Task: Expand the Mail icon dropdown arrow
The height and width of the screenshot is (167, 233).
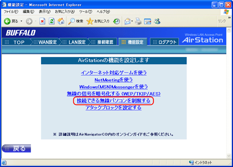Action: pyautogui.click(x=132, y=21)
